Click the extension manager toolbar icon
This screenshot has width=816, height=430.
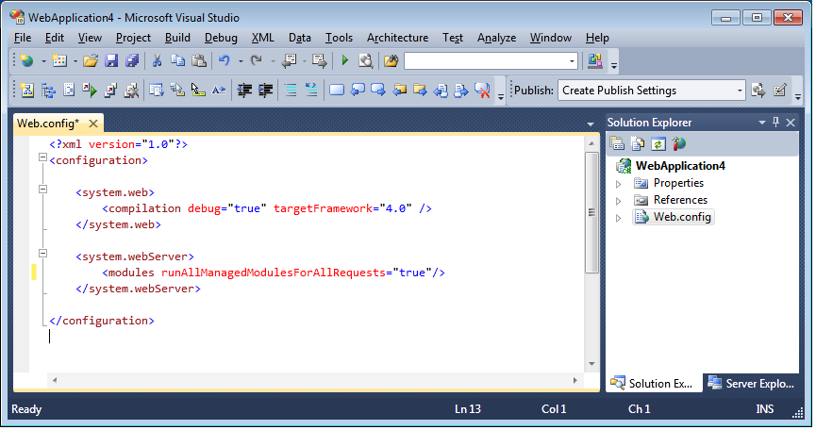[x=595, y=61]
